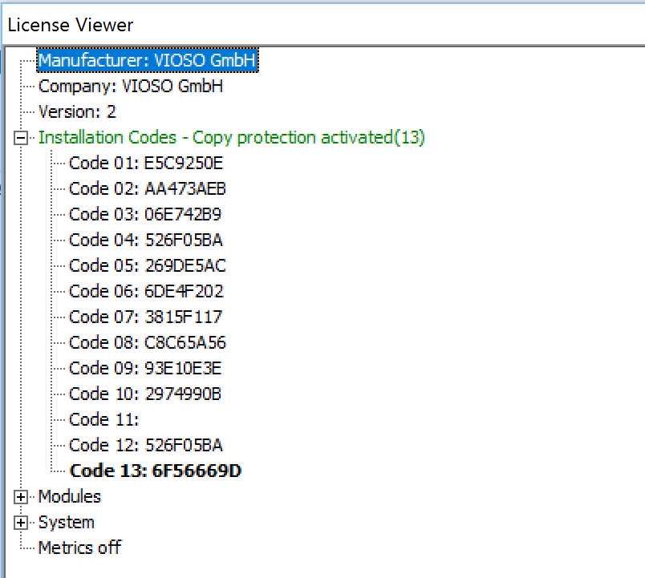Expand the Modules tree node
Image resolution: width=645 pixels, height=578 pixels.
point(21,497)
